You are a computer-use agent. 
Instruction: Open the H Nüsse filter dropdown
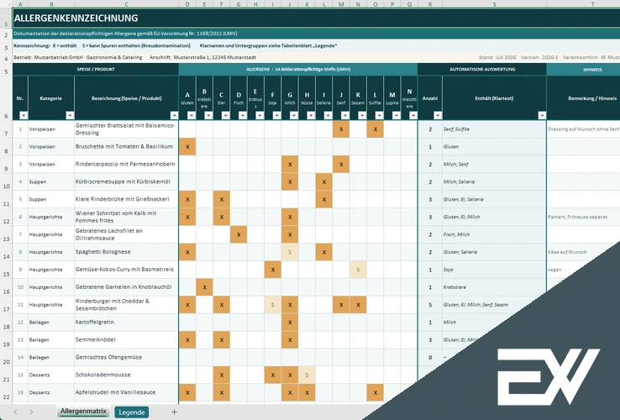point(311,115)
